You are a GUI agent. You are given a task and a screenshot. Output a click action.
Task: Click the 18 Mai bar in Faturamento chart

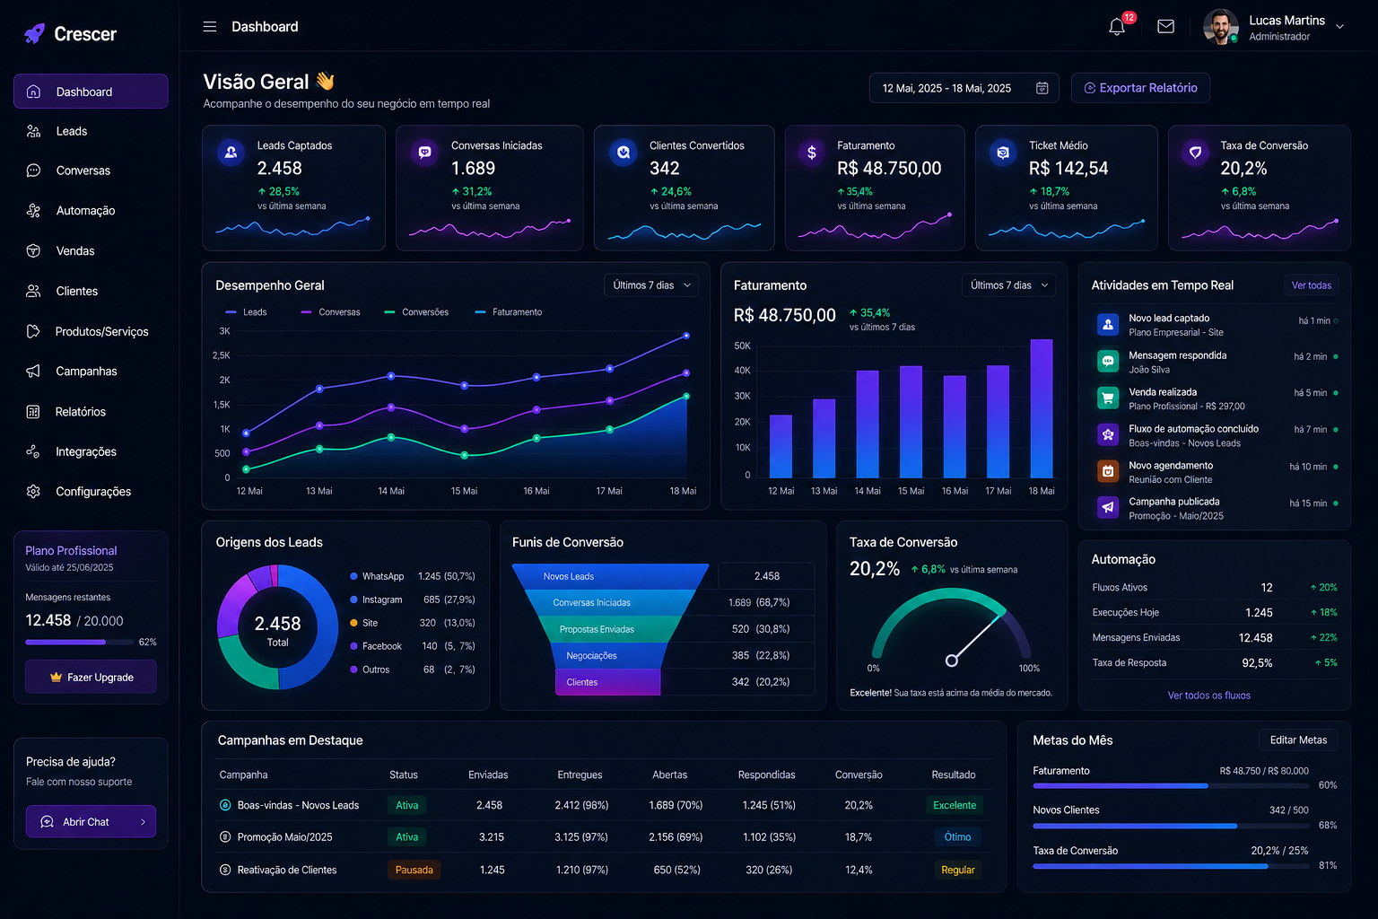tap(1042, 408)
